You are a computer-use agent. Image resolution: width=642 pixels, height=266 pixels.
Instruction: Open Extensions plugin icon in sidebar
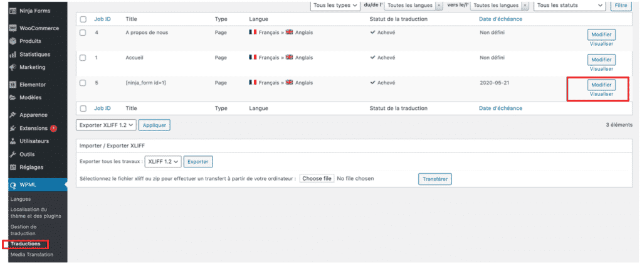13,128
